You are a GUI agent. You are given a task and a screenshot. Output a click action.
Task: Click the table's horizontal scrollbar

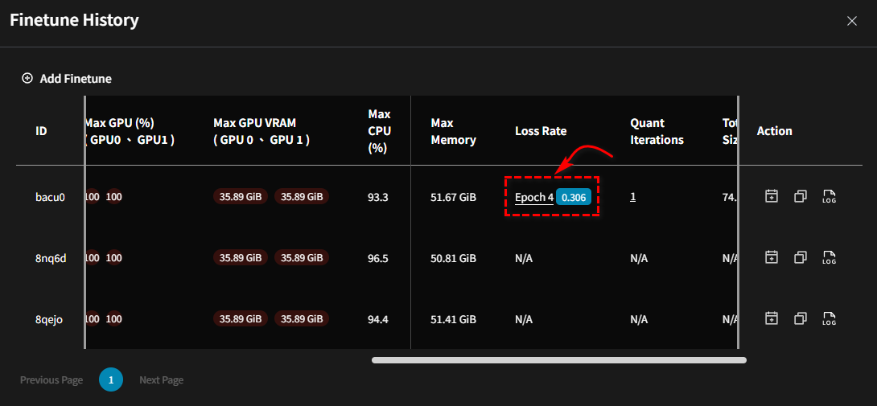(x=558, y=360)
